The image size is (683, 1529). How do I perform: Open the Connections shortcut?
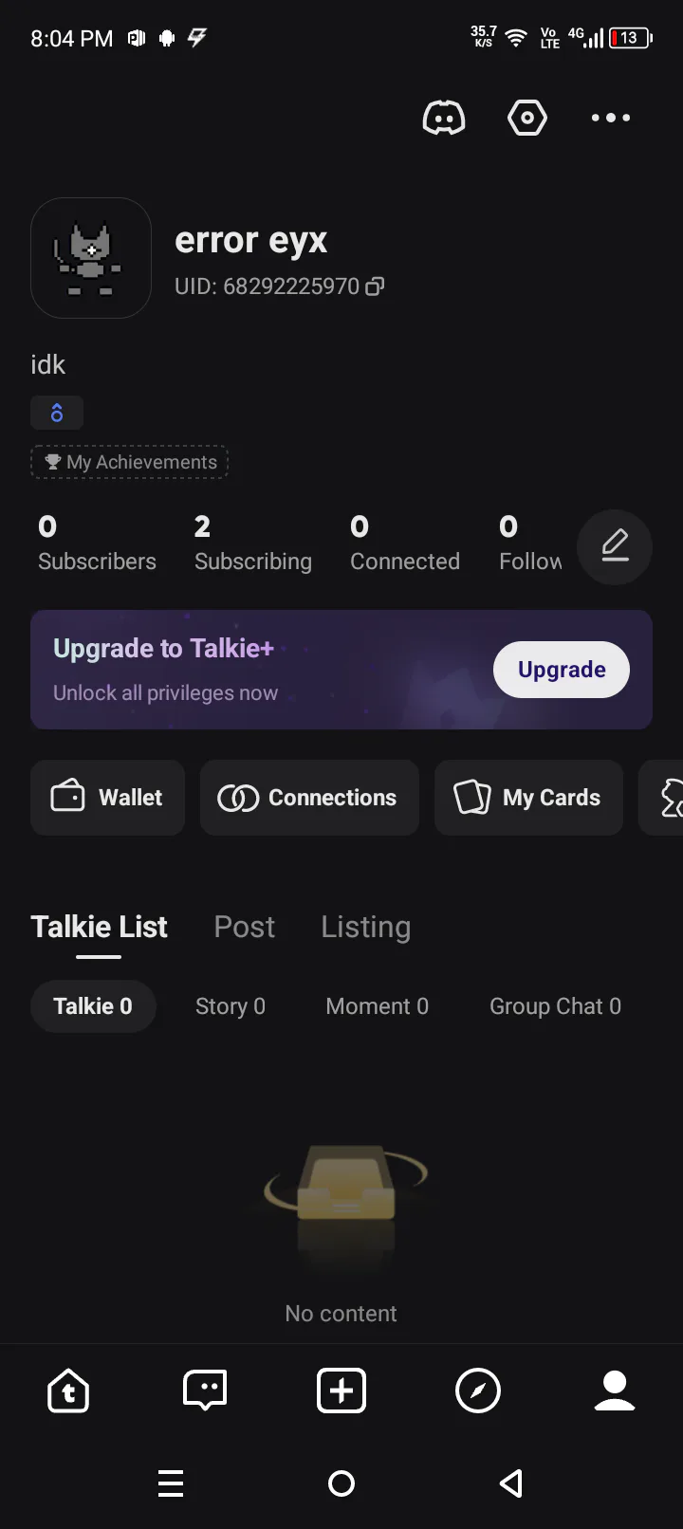[309, 798]
